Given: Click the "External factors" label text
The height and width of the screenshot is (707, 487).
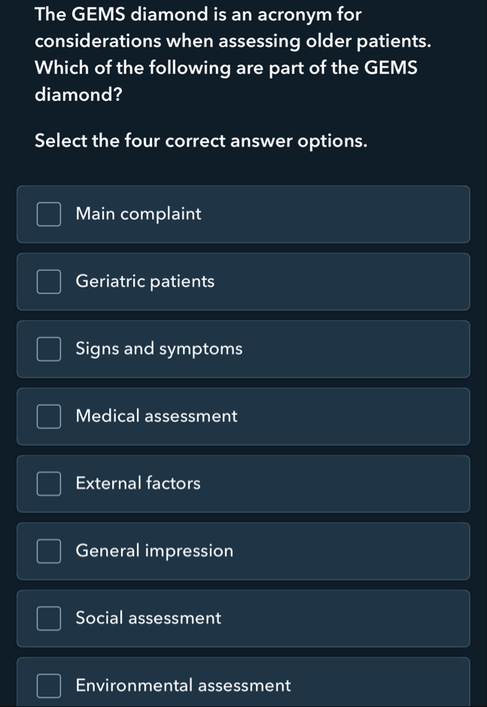Looking at the screenshot, I should pyautogui.click(x=138, y=484).
